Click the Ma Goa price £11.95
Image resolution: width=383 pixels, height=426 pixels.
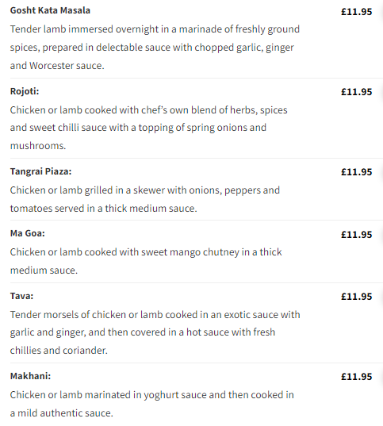click(x=356, y=235)
